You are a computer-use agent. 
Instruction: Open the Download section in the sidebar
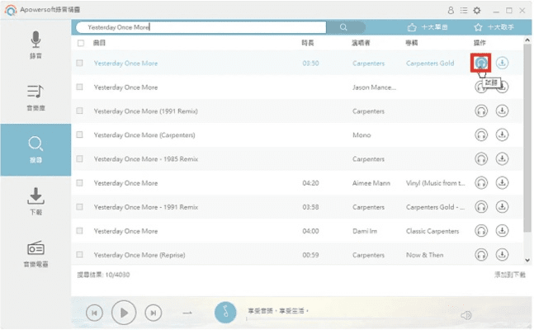pos(35,200)
